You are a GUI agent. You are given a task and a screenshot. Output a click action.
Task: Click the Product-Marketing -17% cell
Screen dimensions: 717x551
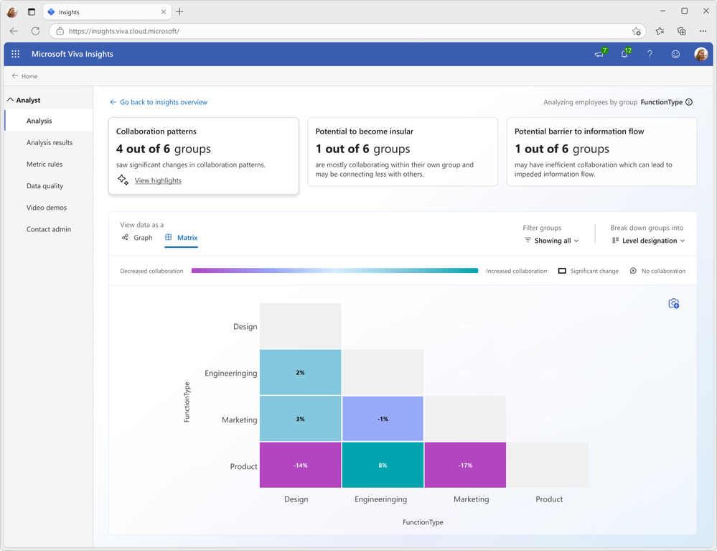[466, 465]
